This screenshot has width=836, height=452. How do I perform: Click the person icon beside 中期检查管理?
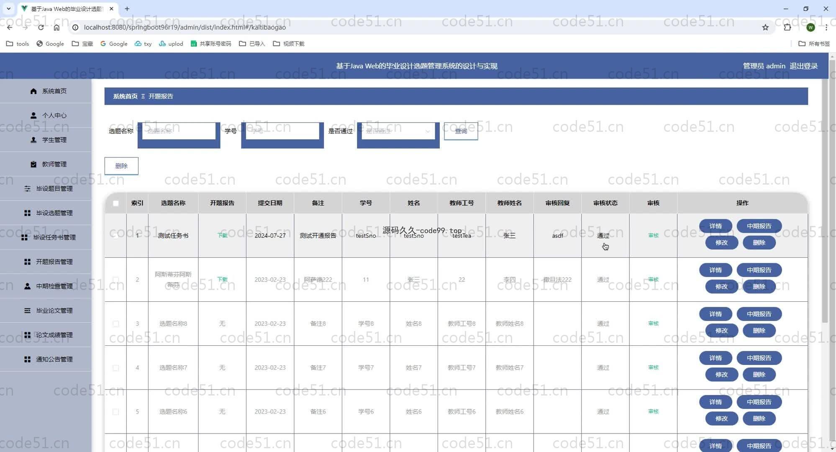click(x=27, y=286)
